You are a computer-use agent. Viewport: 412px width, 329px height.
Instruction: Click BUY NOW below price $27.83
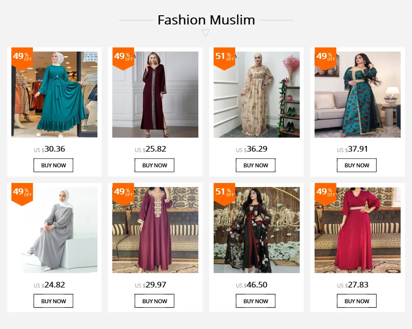[357, 301]
